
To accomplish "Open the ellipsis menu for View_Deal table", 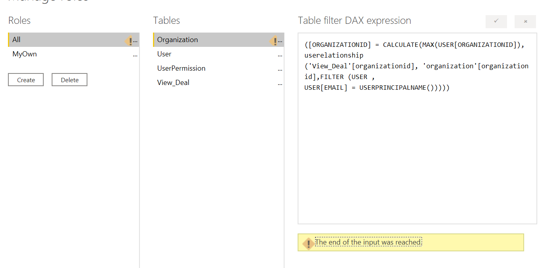I will pos(280,84).
